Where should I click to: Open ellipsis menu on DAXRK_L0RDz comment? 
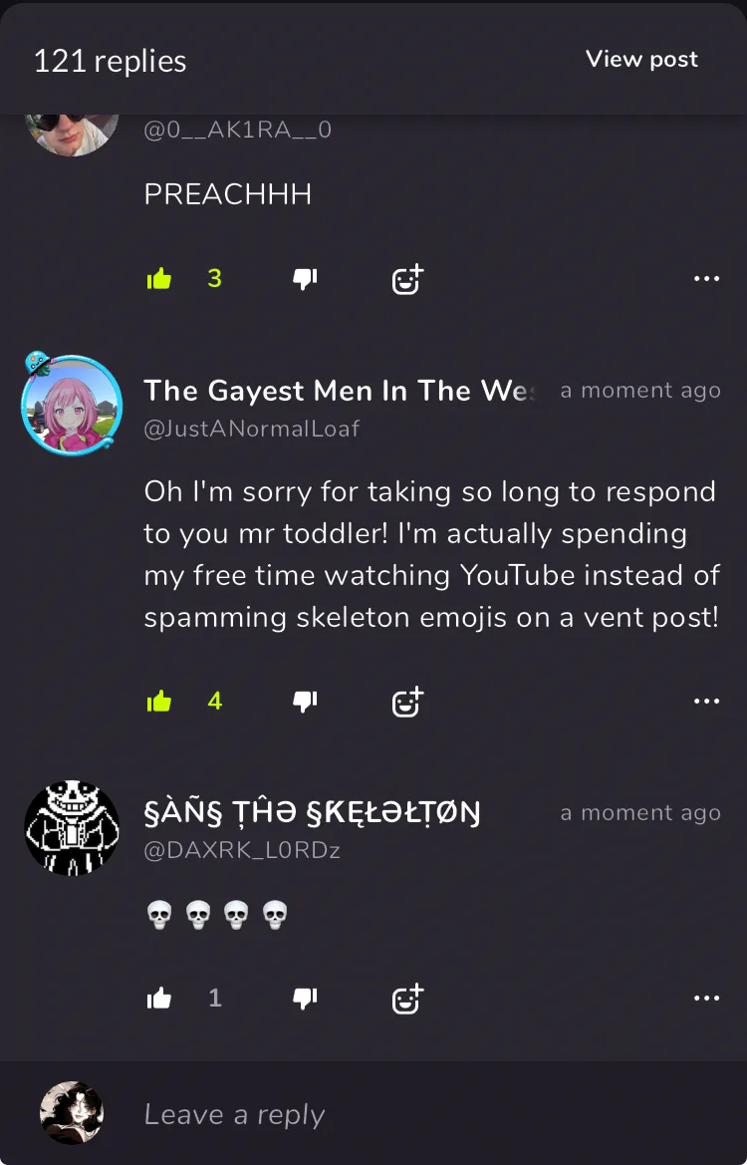[x=706, y=998]
